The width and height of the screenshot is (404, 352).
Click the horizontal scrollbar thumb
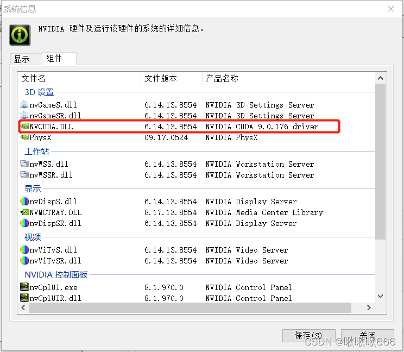[190, 307]
